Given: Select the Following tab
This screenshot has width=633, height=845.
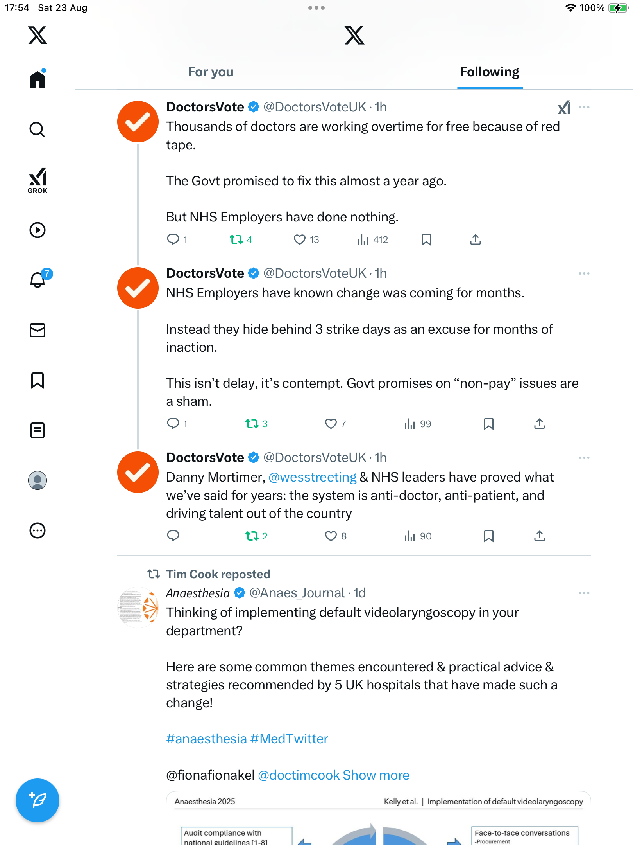Looking at the screenshot, I should [489, 72].
